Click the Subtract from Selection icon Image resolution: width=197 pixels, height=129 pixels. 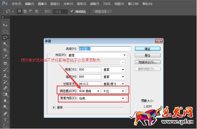31,11
